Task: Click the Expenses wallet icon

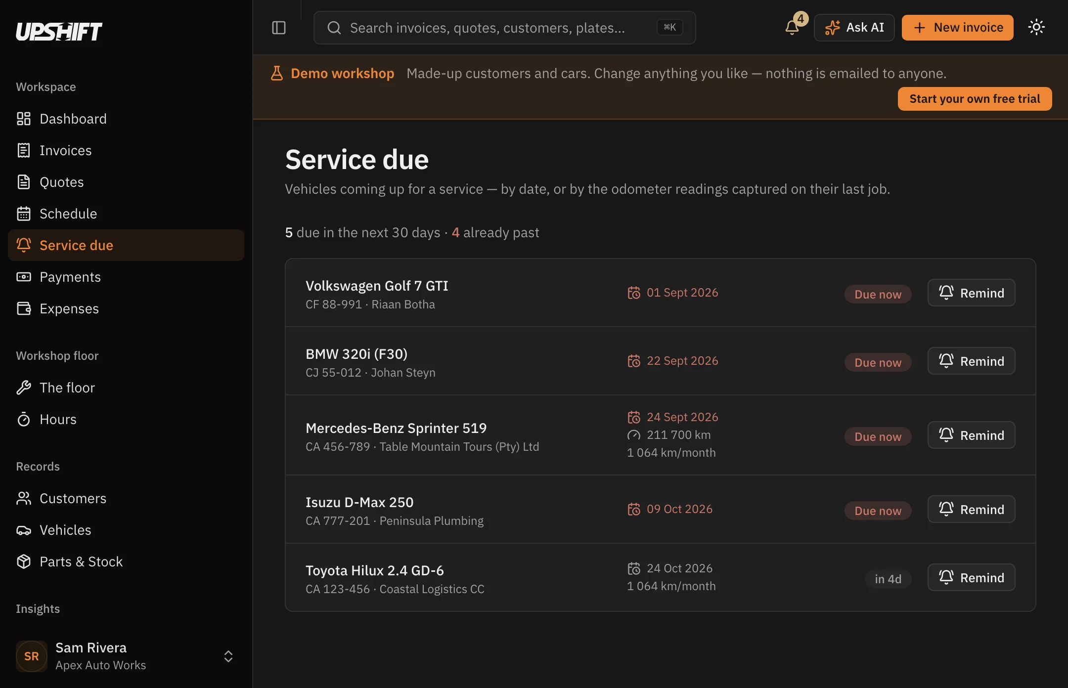Action: (x=24, y=308)
